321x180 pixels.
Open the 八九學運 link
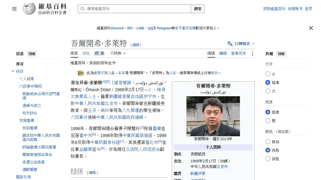pos(131,110)
